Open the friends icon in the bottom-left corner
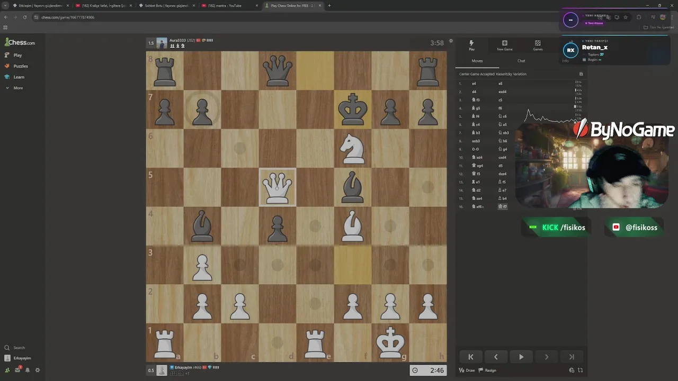The image size is (678, 381). tap(7, 370)
